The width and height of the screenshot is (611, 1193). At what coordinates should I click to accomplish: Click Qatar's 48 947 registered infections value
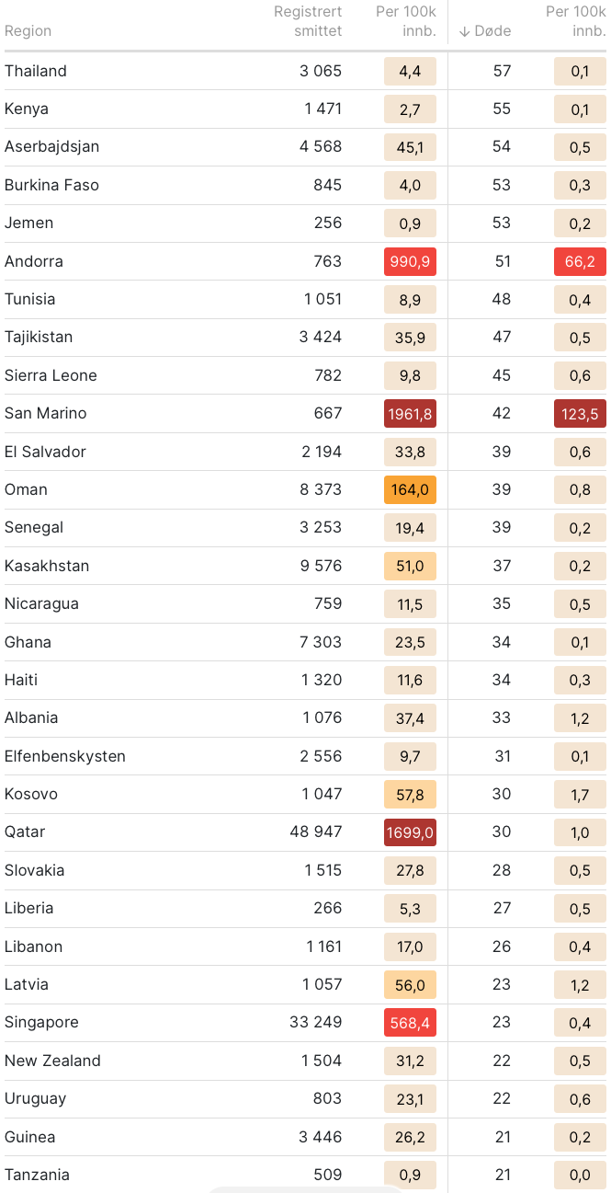(316, 832)
